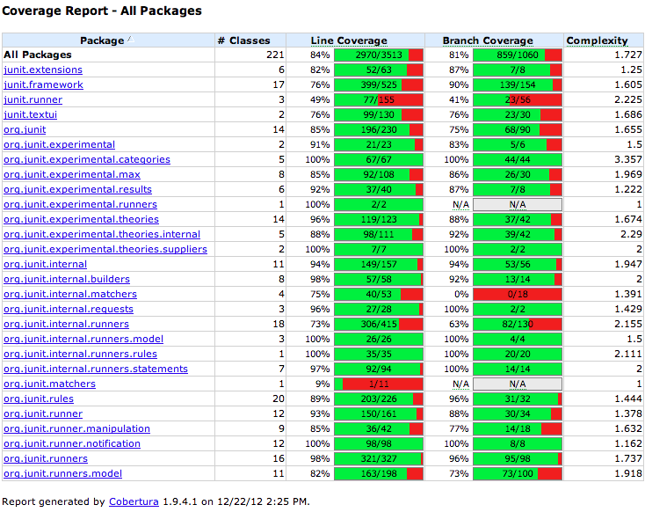Sort by Line Coverage column header
The image size is (645, 512).
tap(349, 40)
